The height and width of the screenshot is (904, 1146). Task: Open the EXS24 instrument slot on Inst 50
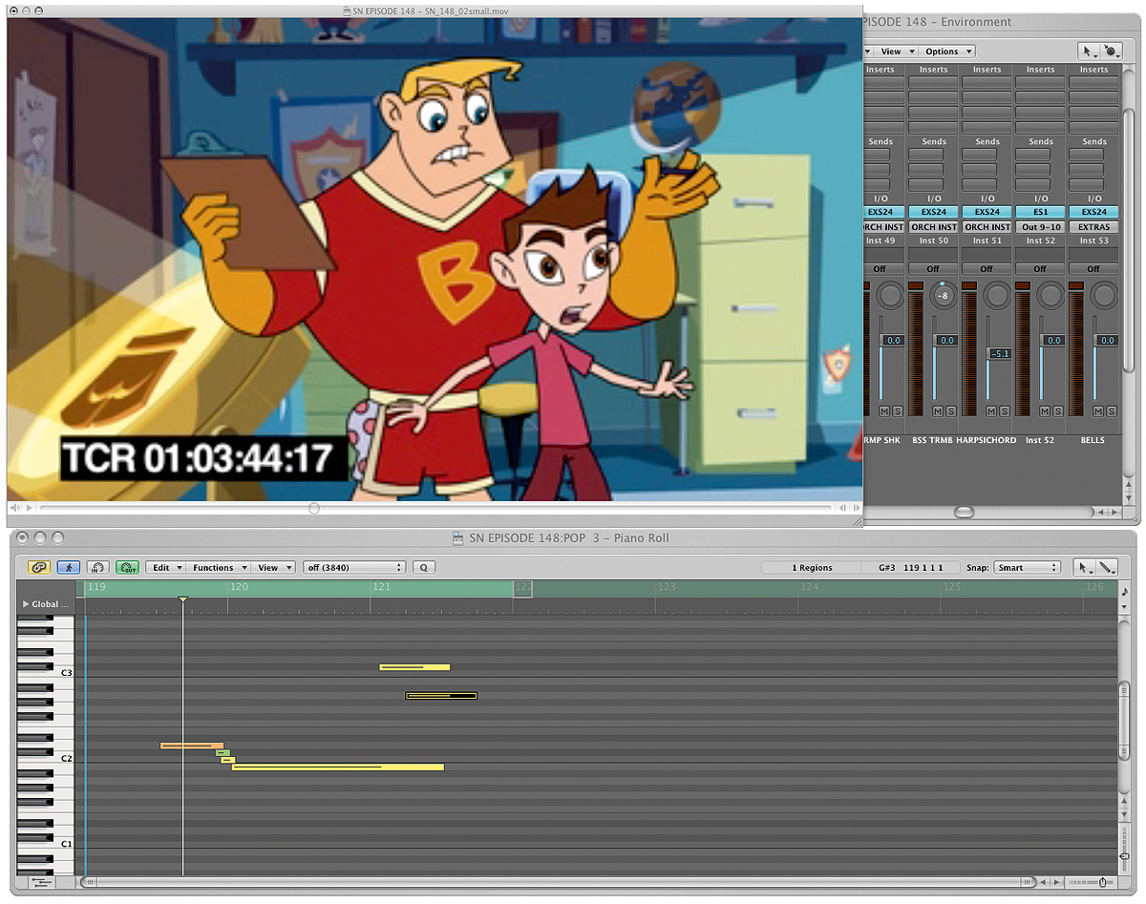[x=934, y=212]
